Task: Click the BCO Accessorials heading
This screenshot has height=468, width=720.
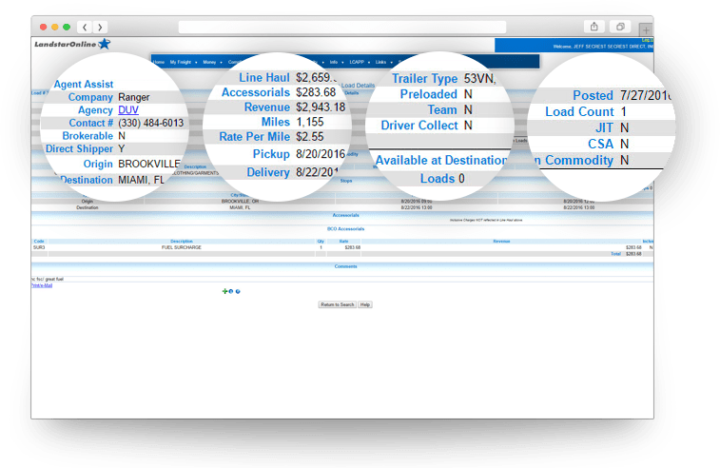Action: coord(346,228)
